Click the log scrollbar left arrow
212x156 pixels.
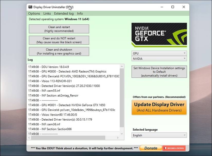[x=29, y=138]
